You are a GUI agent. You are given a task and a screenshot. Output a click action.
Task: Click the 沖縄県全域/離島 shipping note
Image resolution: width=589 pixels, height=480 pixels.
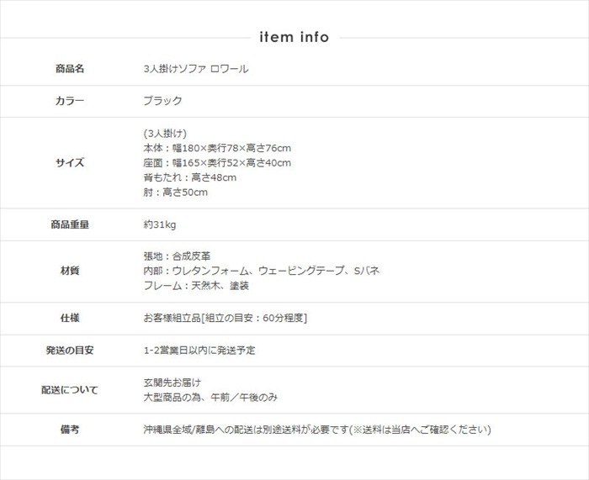316,430
